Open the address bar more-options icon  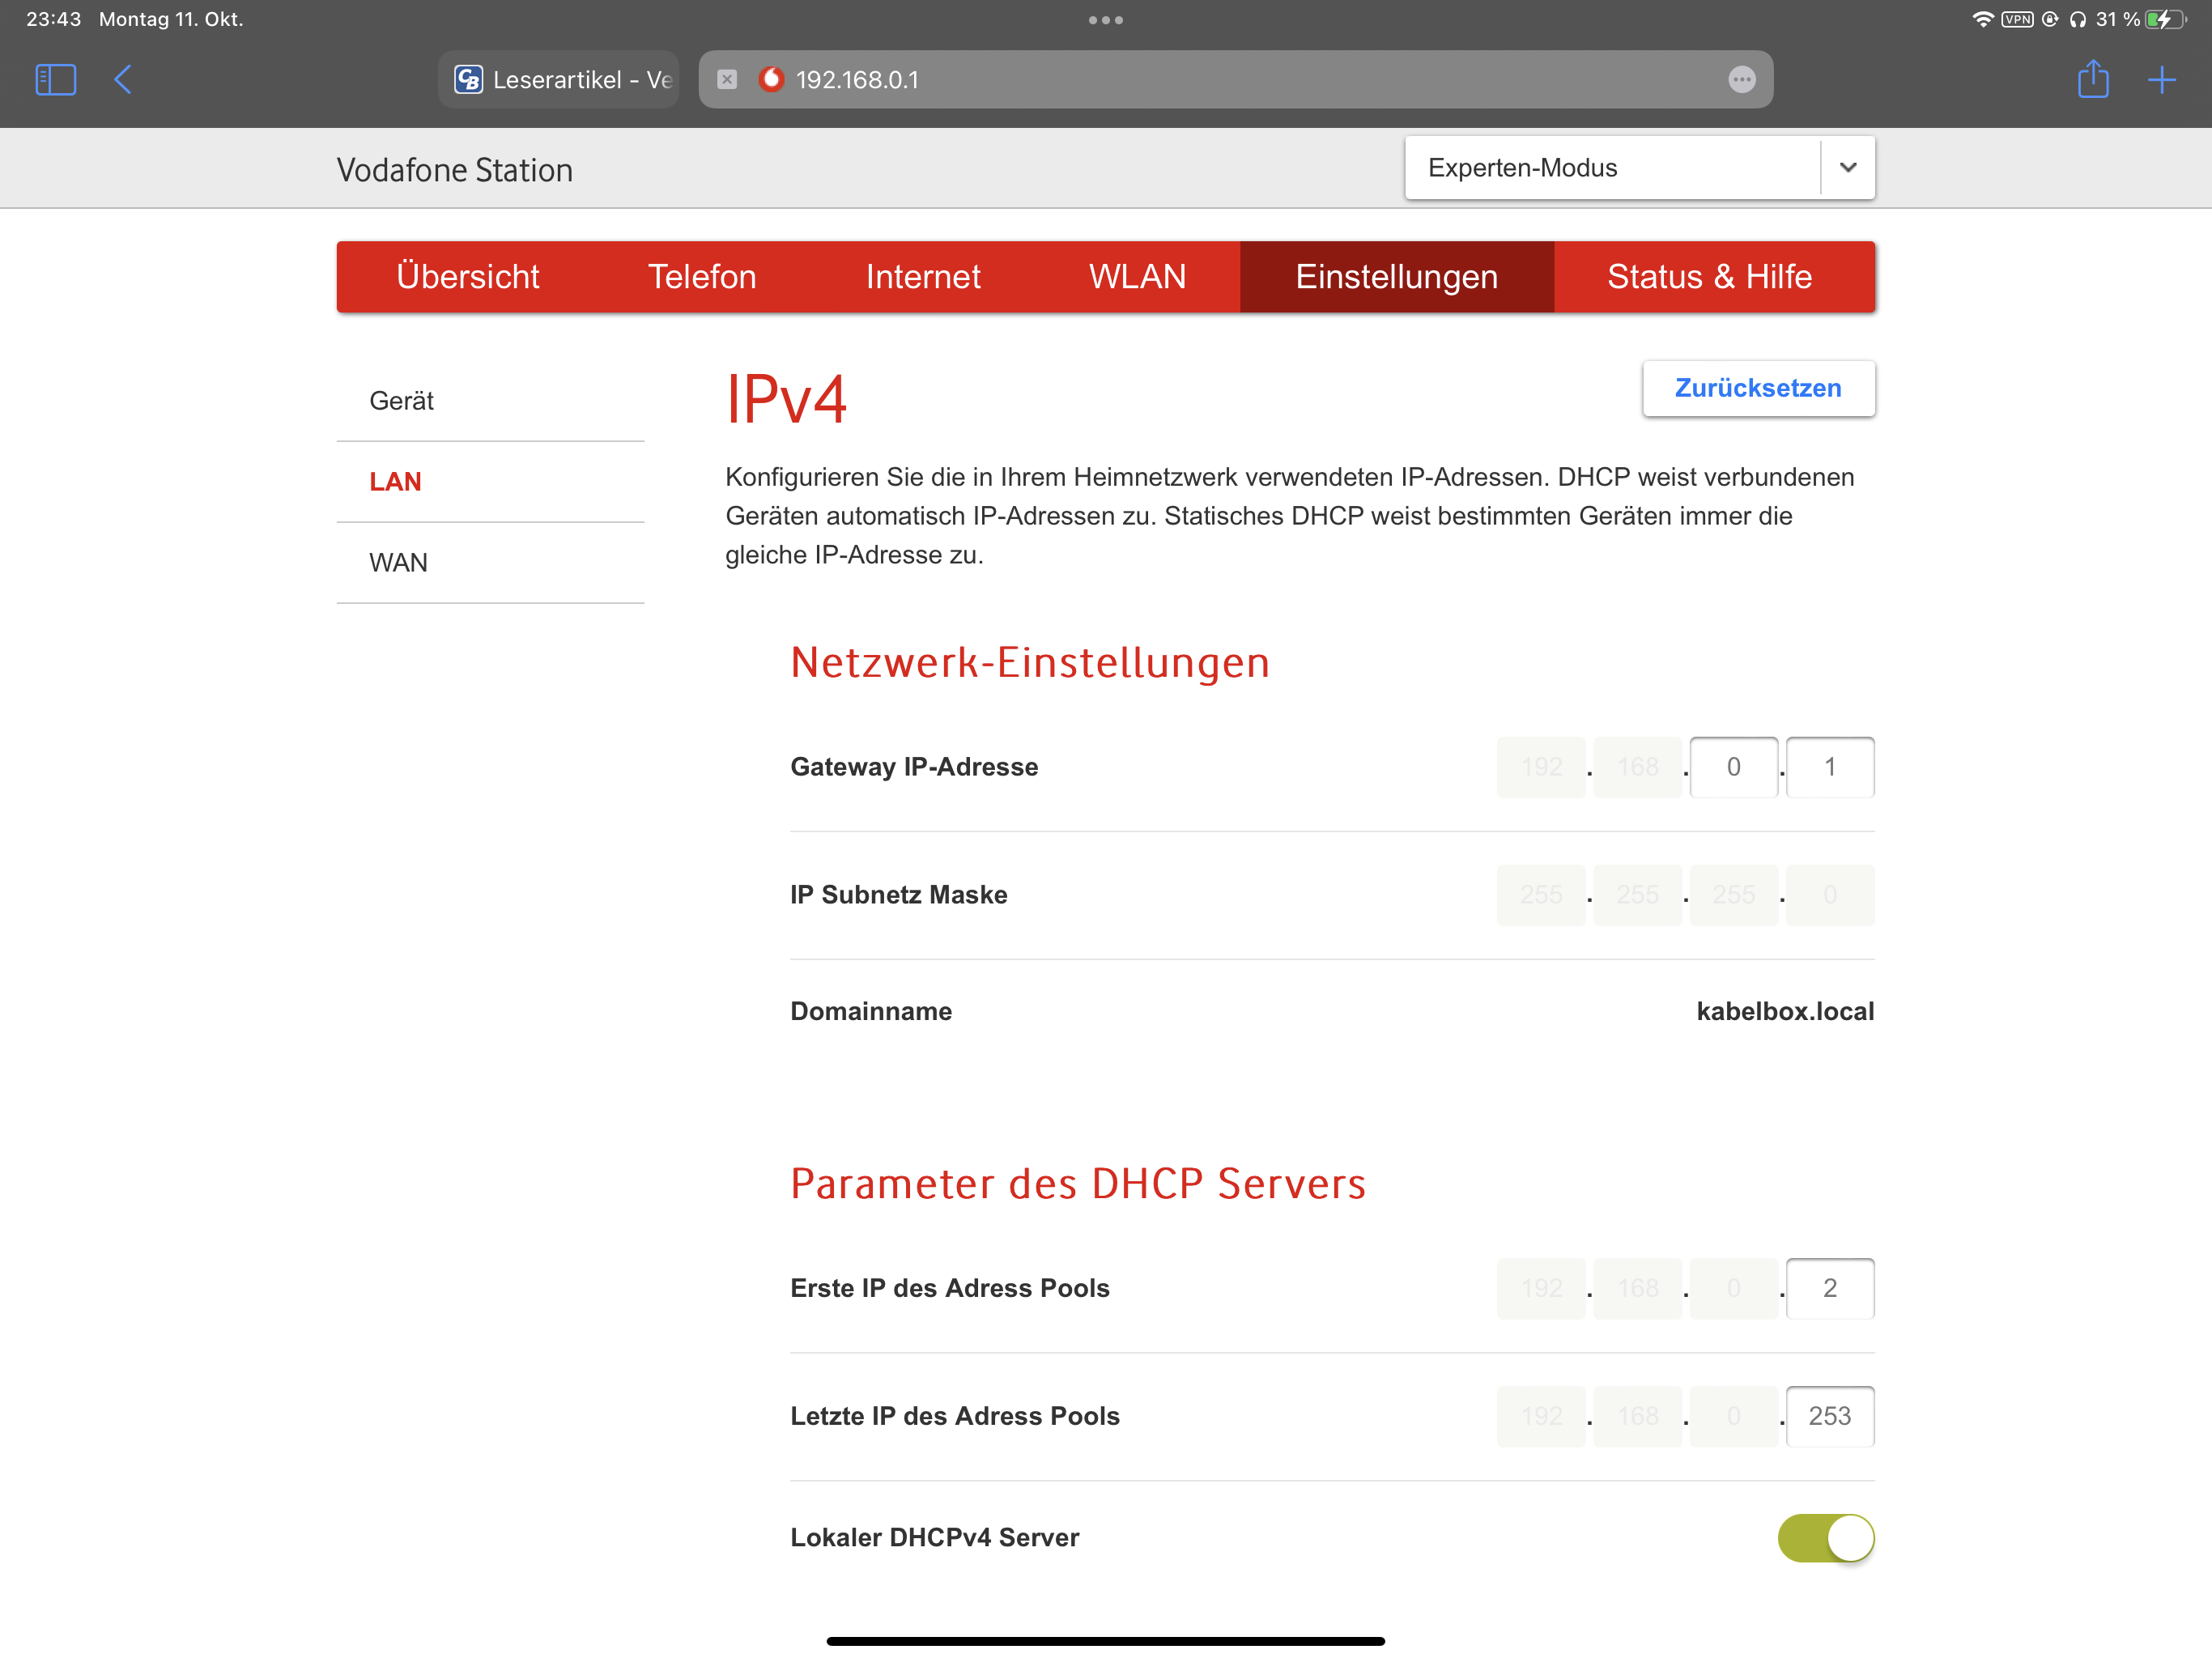pyautogui.click(x=1741, y=80)
